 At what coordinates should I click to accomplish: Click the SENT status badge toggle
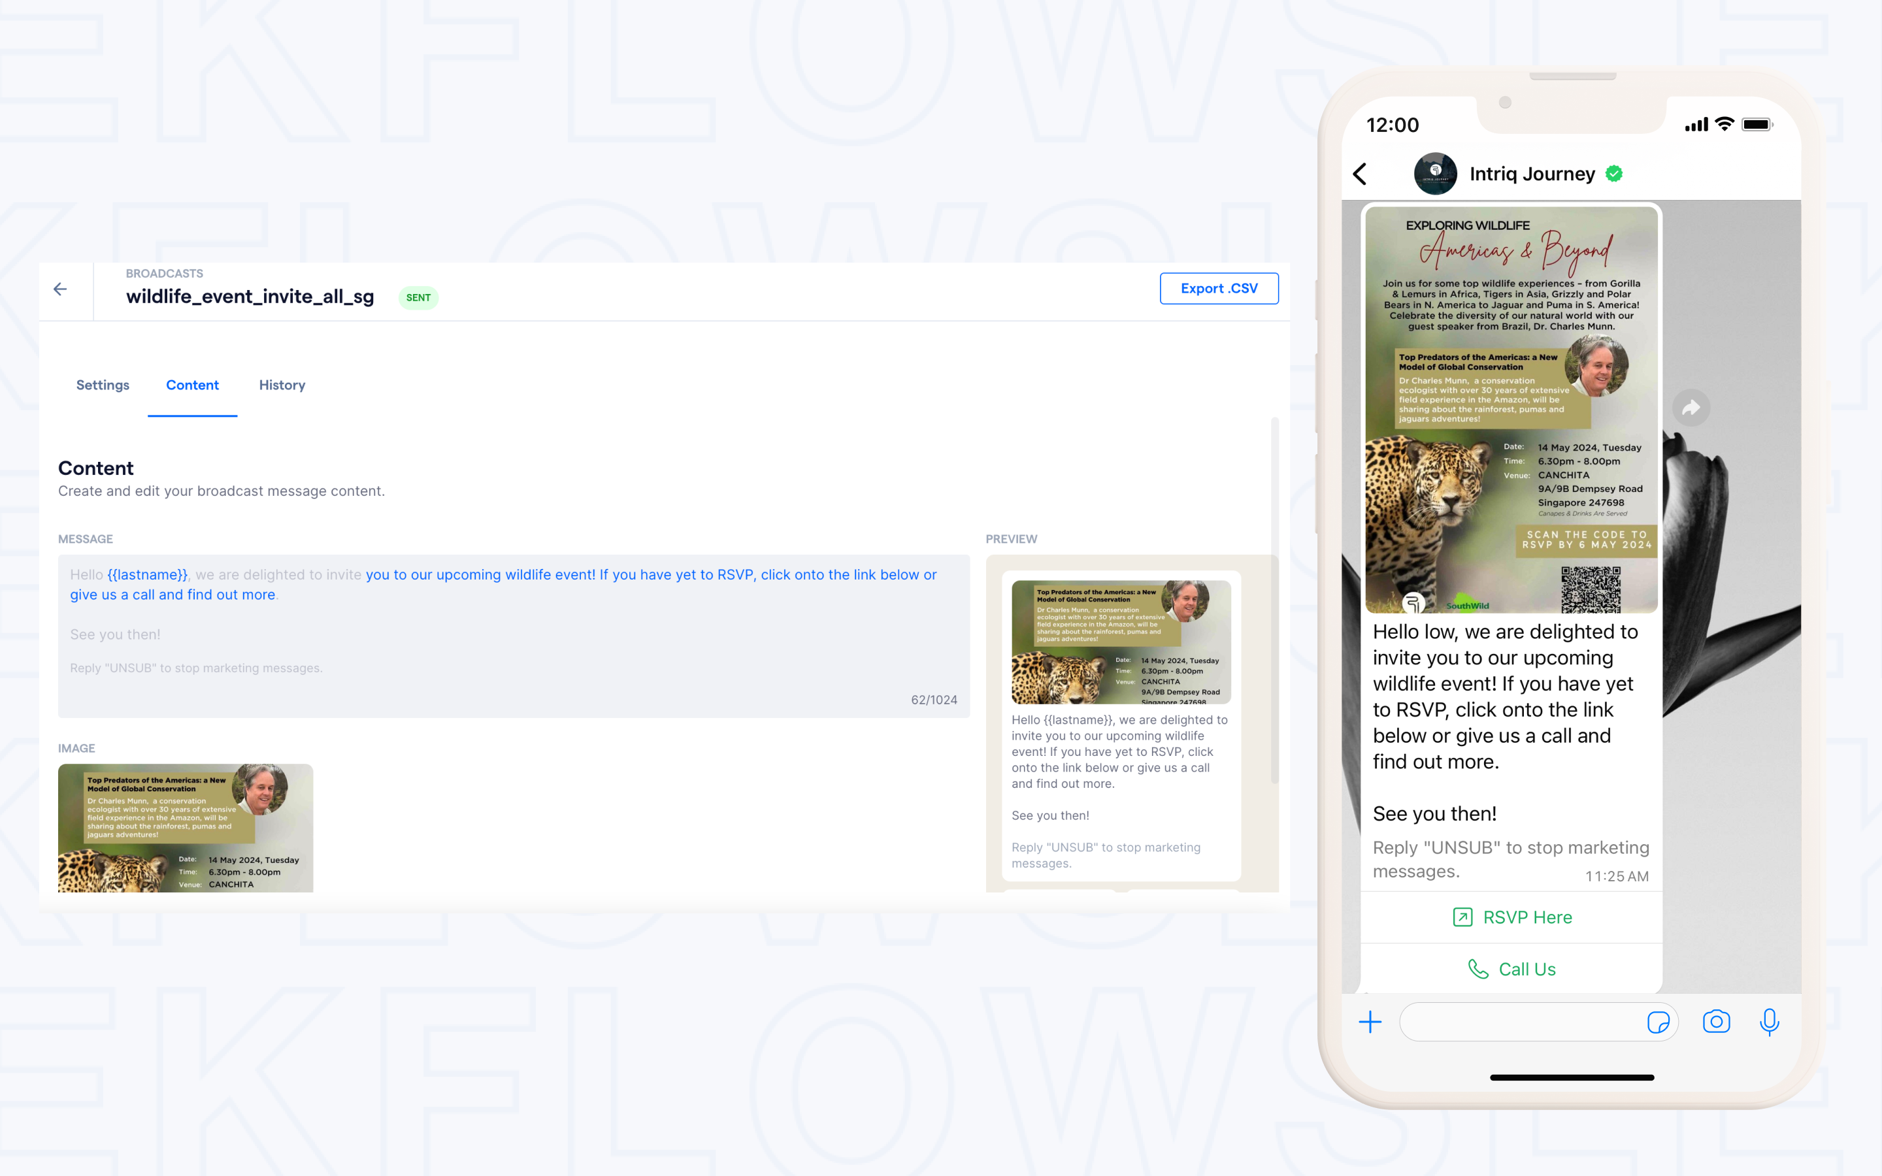pos(419,297)
